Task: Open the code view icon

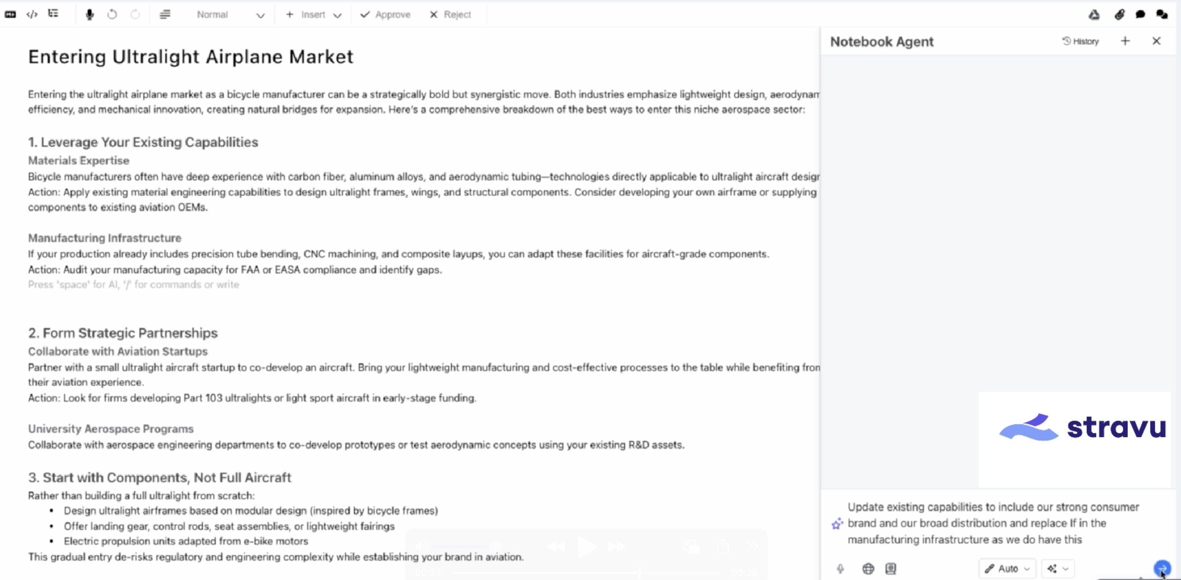Action: pos(32,15)
